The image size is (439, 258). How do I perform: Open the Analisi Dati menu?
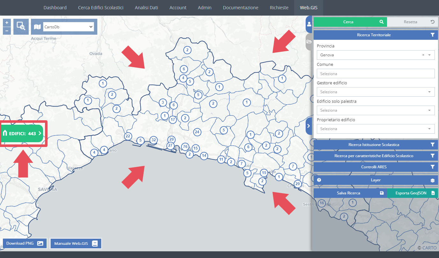[146, 8]
